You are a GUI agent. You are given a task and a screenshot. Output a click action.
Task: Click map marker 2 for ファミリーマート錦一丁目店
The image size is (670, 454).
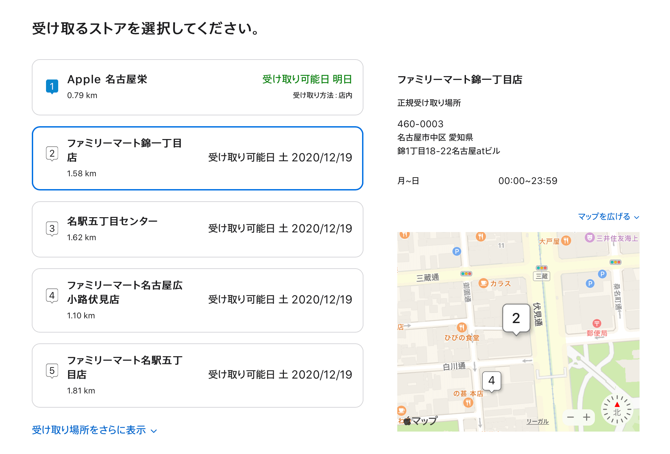pos(516,317)
